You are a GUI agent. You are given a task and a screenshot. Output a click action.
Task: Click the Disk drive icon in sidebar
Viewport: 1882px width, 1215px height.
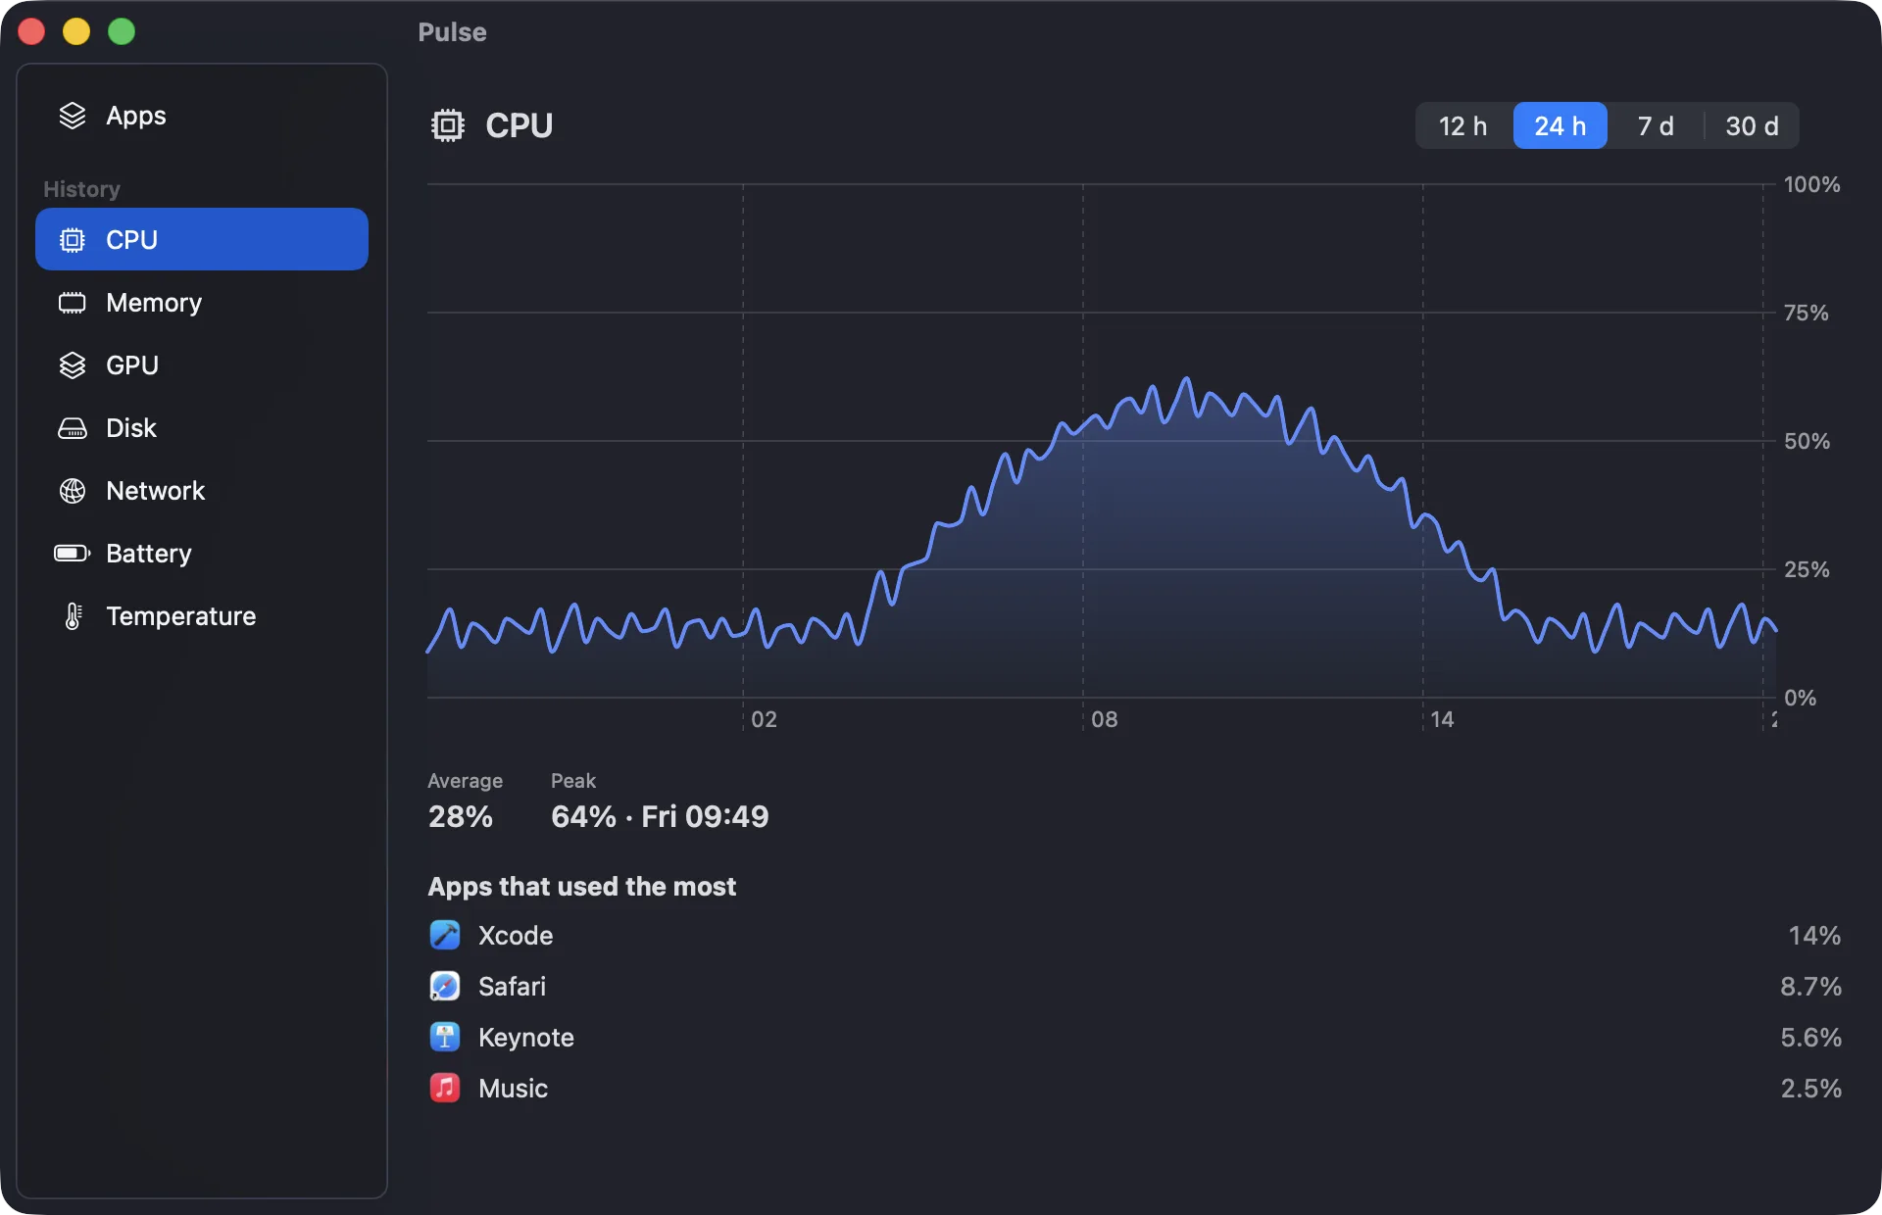(73, 428)
